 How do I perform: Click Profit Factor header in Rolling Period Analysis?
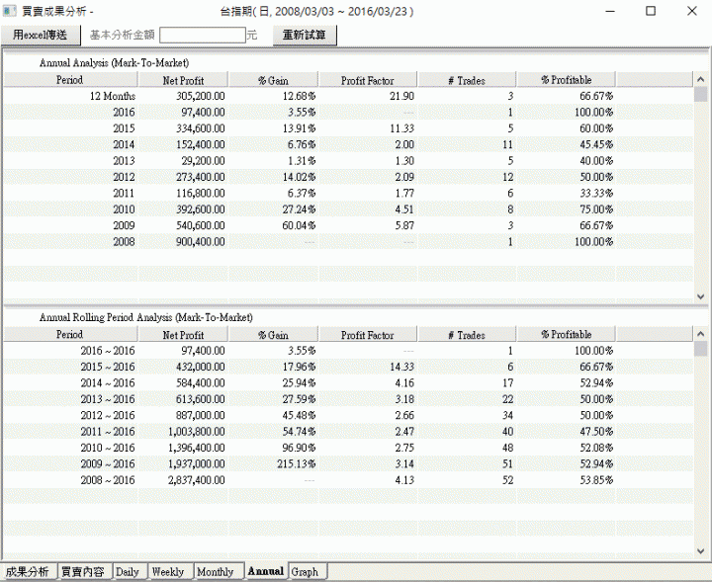pyautogui.click(x=368, y=334)
